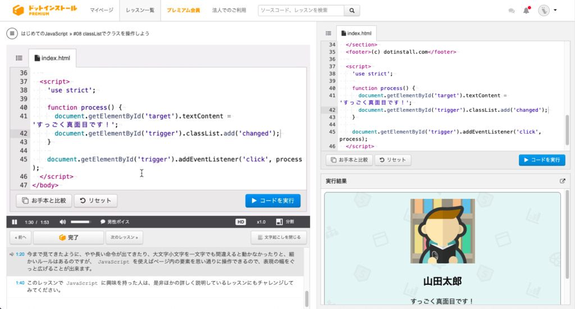Go to previous lesson 前へ
Viewport: 575px width, 309px height.
click(x=21, y=238)
